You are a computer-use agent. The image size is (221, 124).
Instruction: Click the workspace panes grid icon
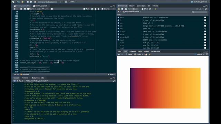pos(66,2)
